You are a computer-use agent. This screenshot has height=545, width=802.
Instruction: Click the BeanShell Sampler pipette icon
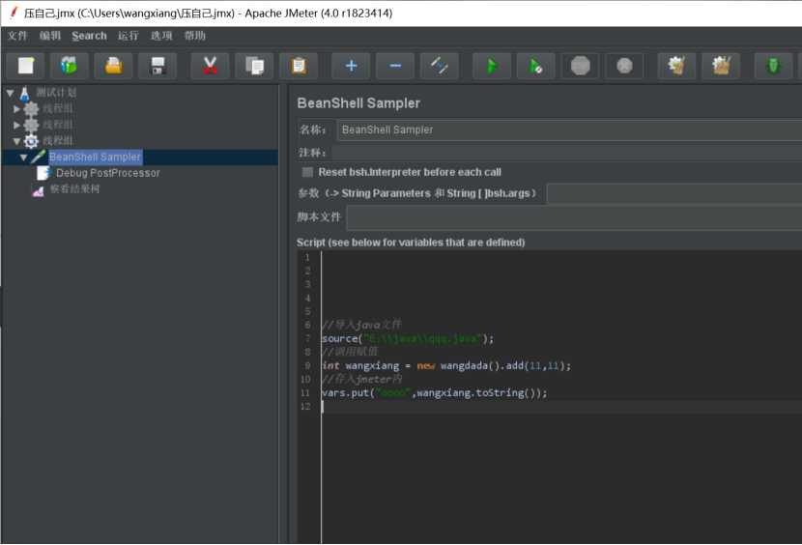coord(39,157)
